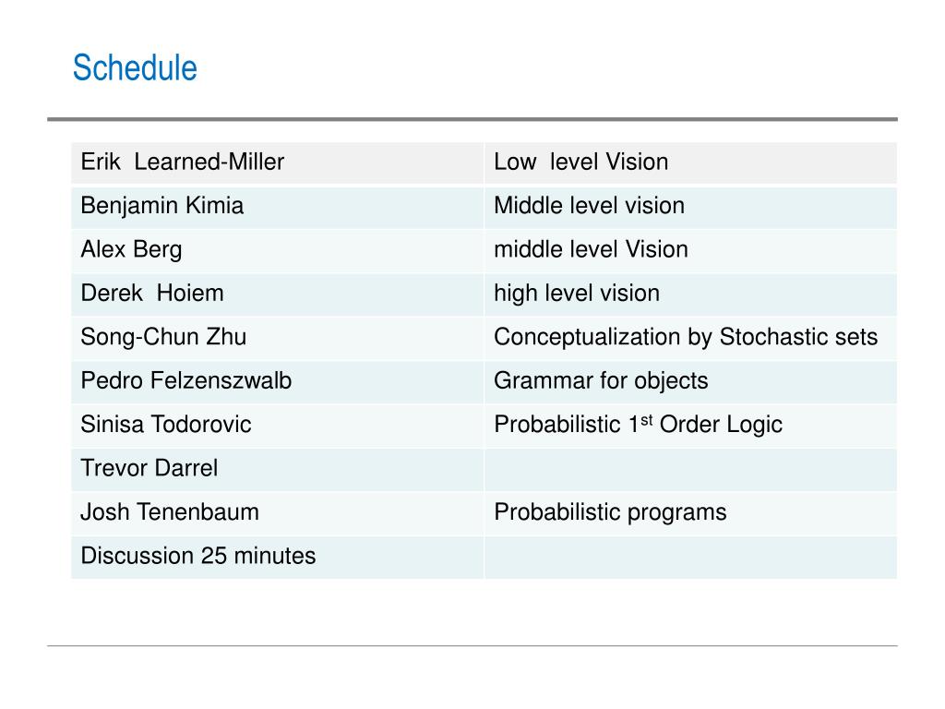Screen dimensions: 945x709
Task: Select Conceptualization by Stochastic sets cell
Action: pyautogui.click(x=690, y=338)
